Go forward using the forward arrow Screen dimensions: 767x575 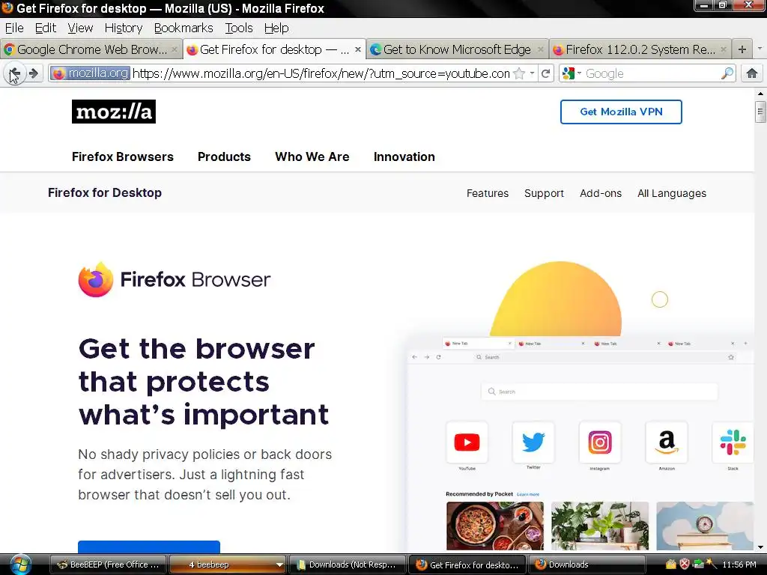pyautogui.click(x=33, y=74)
